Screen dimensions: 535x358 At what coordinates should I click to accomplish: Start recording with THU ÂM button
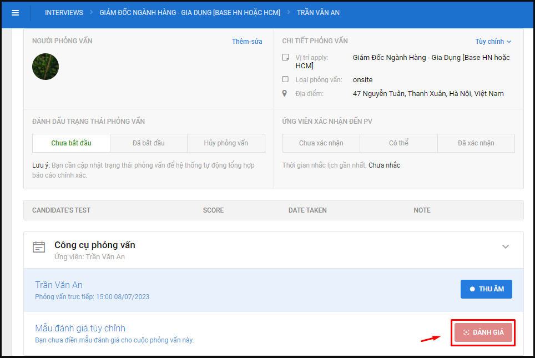point(486,289)
